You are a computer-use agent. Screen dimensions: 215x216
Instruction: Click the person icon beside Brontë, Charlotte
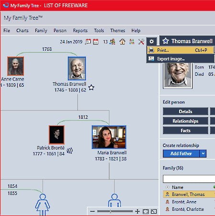pos(167,209)
